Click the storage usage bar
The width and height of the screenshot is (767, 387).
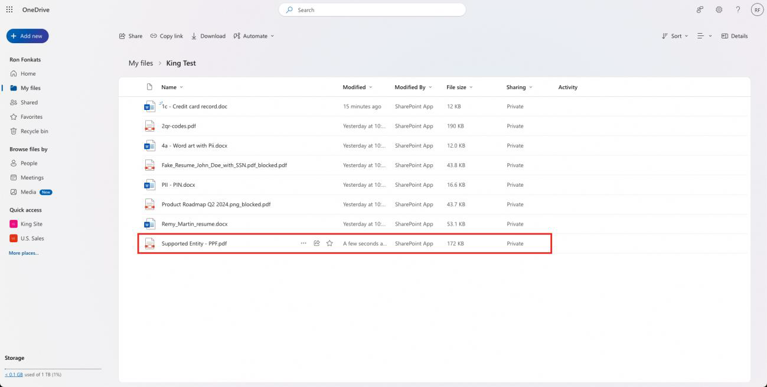53,369
